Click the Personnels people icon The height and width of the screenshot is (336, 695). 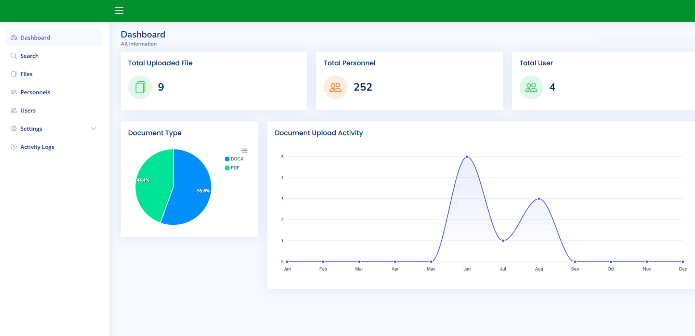[x=14, y=92]
